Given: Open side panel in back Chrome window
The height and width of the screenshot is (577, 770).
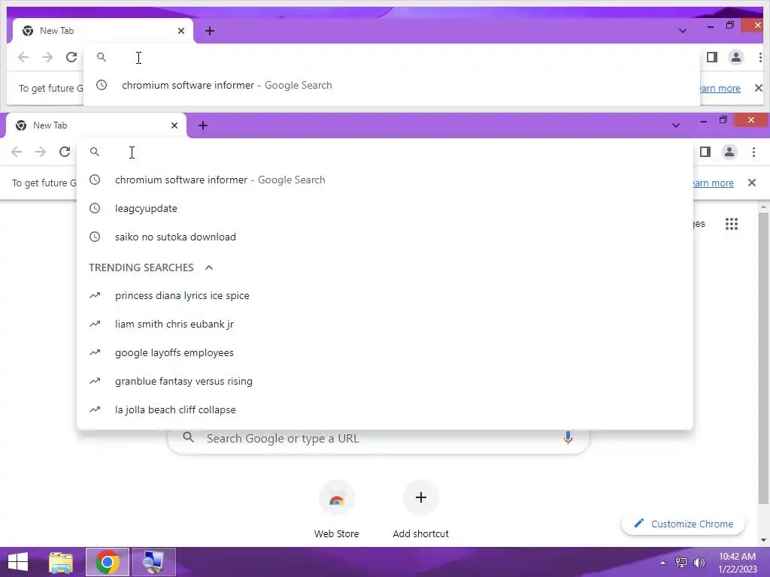Looking at the screenshot, I should click(x=712, y=57).
